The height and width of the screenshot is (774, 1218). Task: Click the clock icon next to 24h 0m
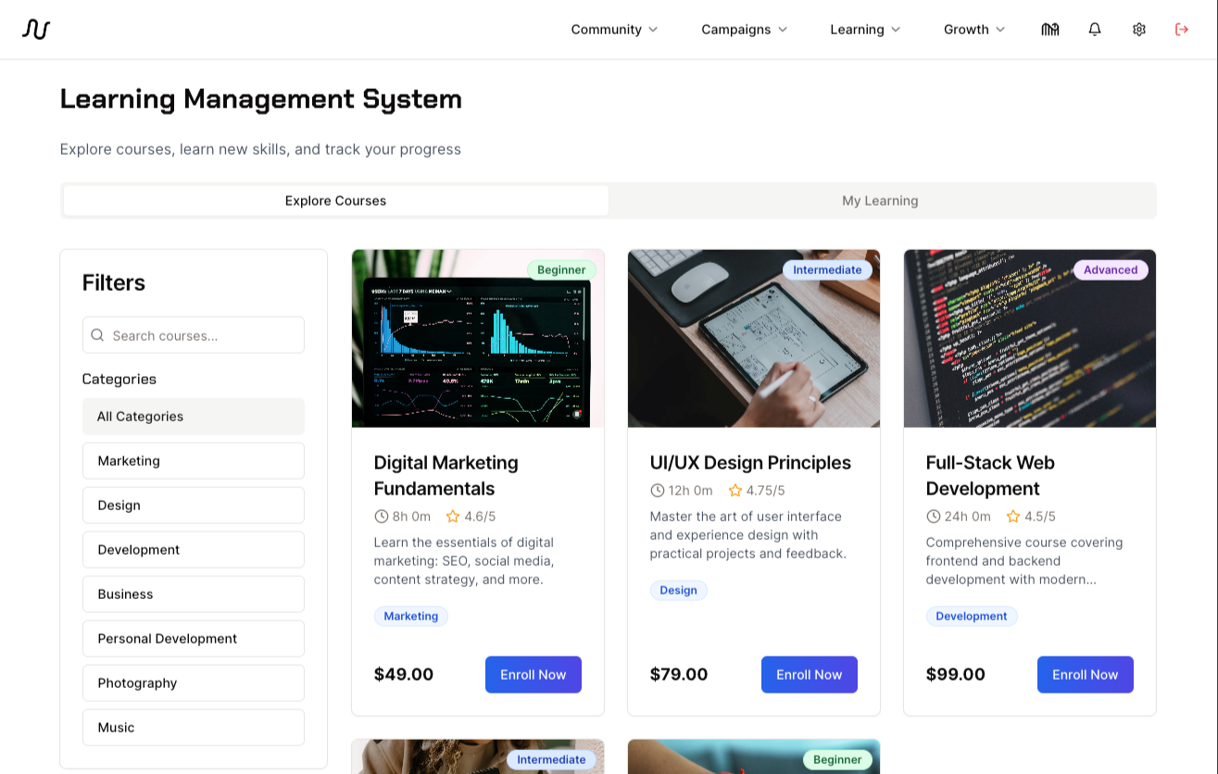click(933, 517)
